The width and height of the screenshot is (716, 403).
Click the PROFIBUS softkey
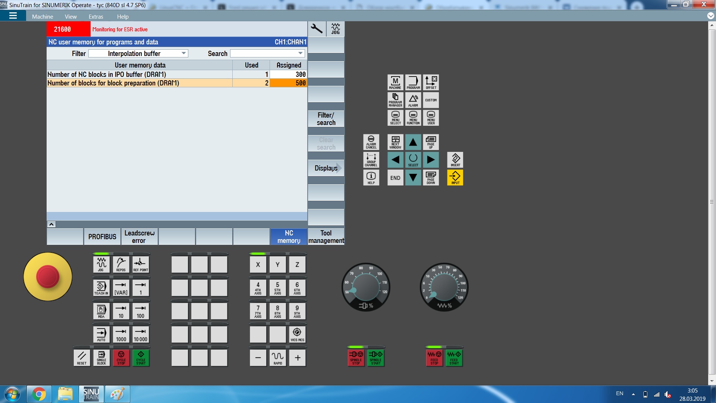pyautogui.click(x=102, y=237)
